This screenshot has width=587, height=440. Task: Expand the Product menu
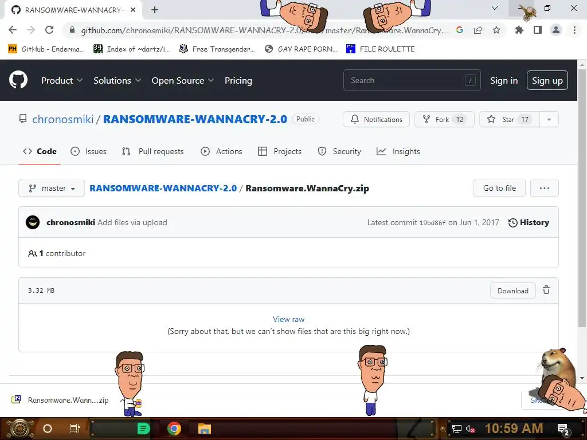[x=62, y=80]
